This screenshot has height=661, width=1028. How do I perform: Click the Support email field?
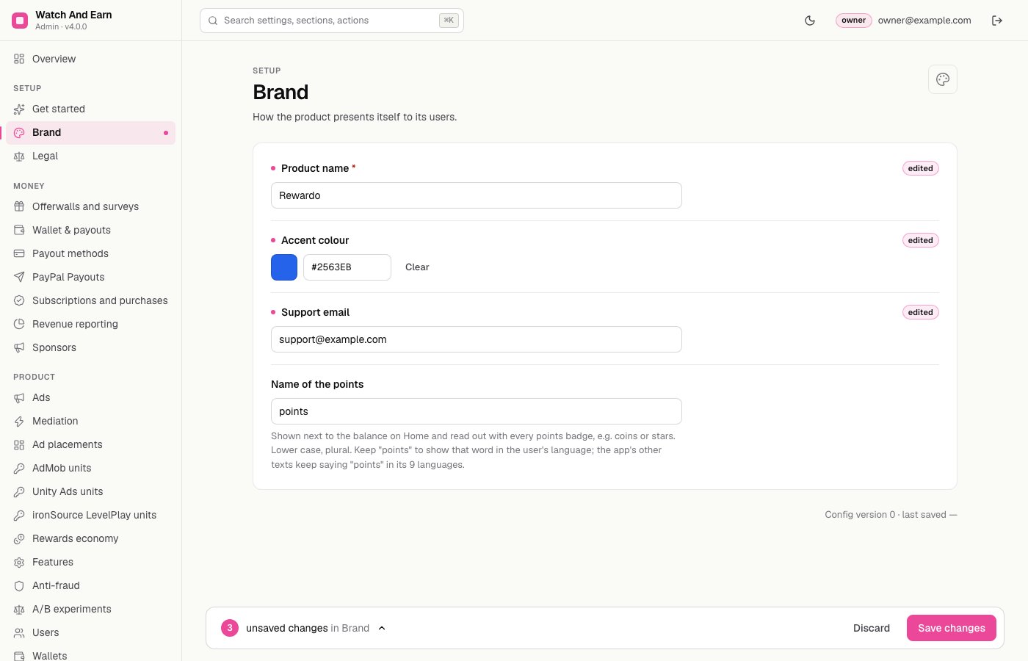[x=477, y=339]
